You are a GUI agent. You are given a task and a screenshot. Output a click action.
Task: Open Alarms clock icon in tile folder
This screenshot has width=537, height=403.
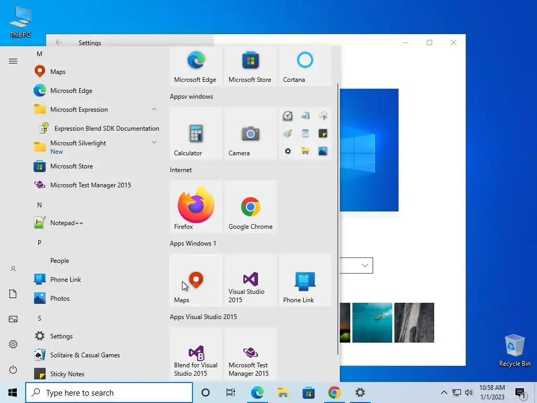(x=288, y=116)
